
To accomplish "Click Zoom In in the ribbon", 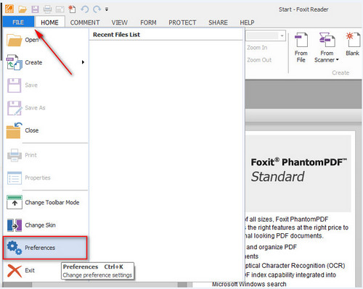I will (x=257, y=48).
